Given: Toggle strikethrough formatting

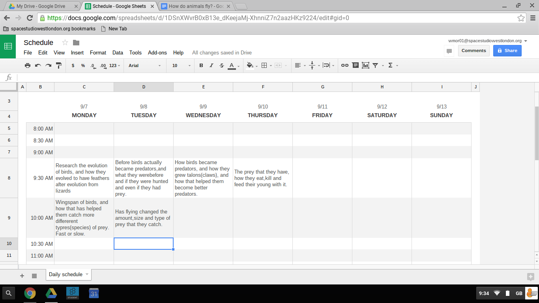Looking at the screenshot, I should click(x=222, y=65).
